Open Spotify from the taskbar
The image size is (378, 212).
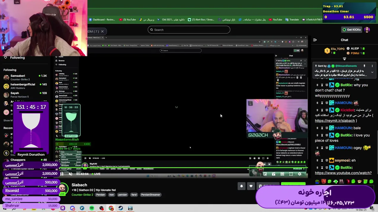(x=92, y=208)
